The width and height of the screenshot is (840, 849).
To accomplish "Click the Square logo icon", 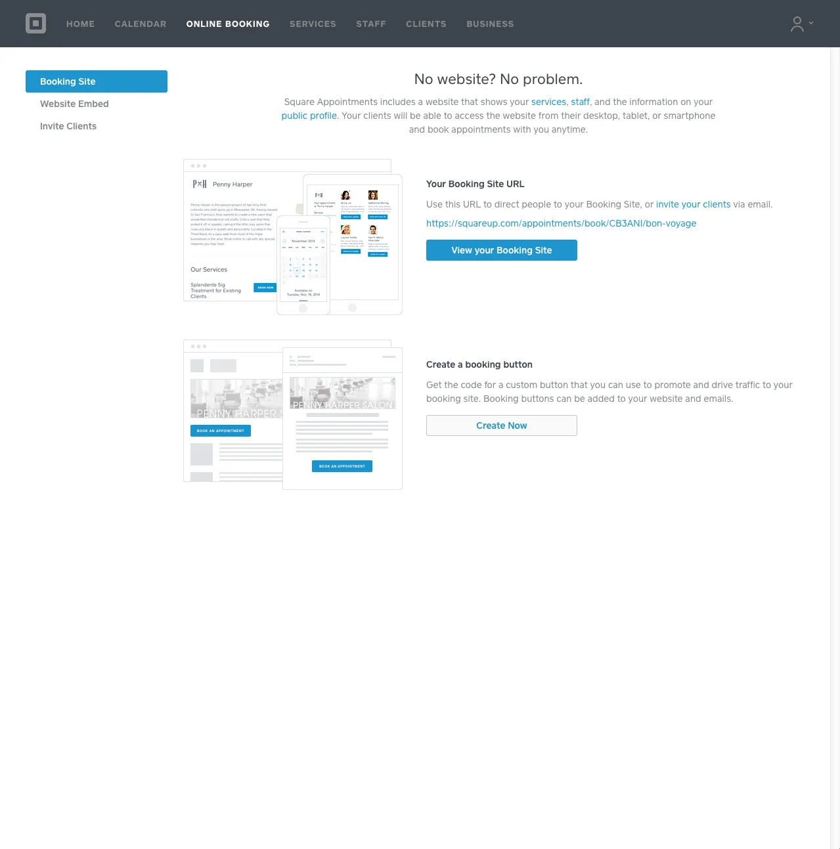I will (35, 24).
